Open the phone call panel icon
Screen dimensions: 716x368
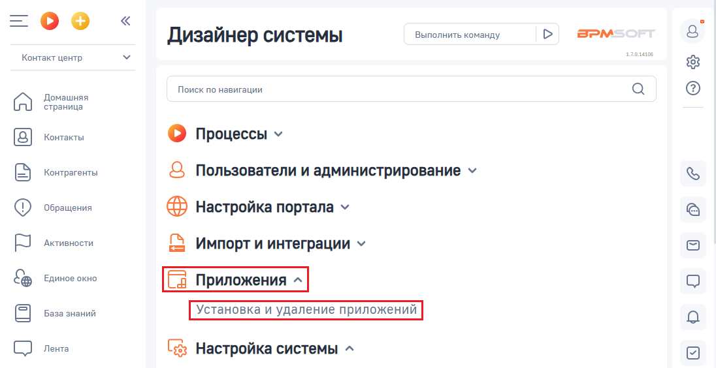[x=692, y=174]
